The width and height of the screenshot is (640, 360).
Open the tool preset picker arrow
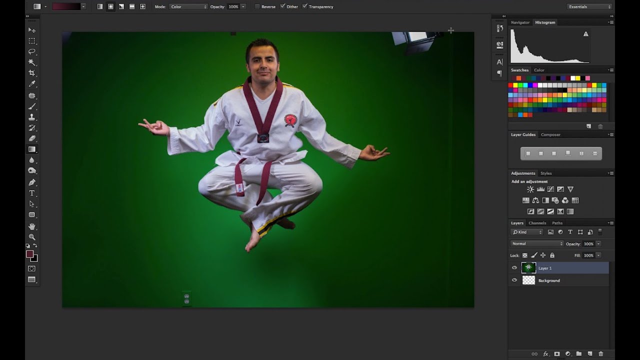pyautogui.click(x=45, y=6)
